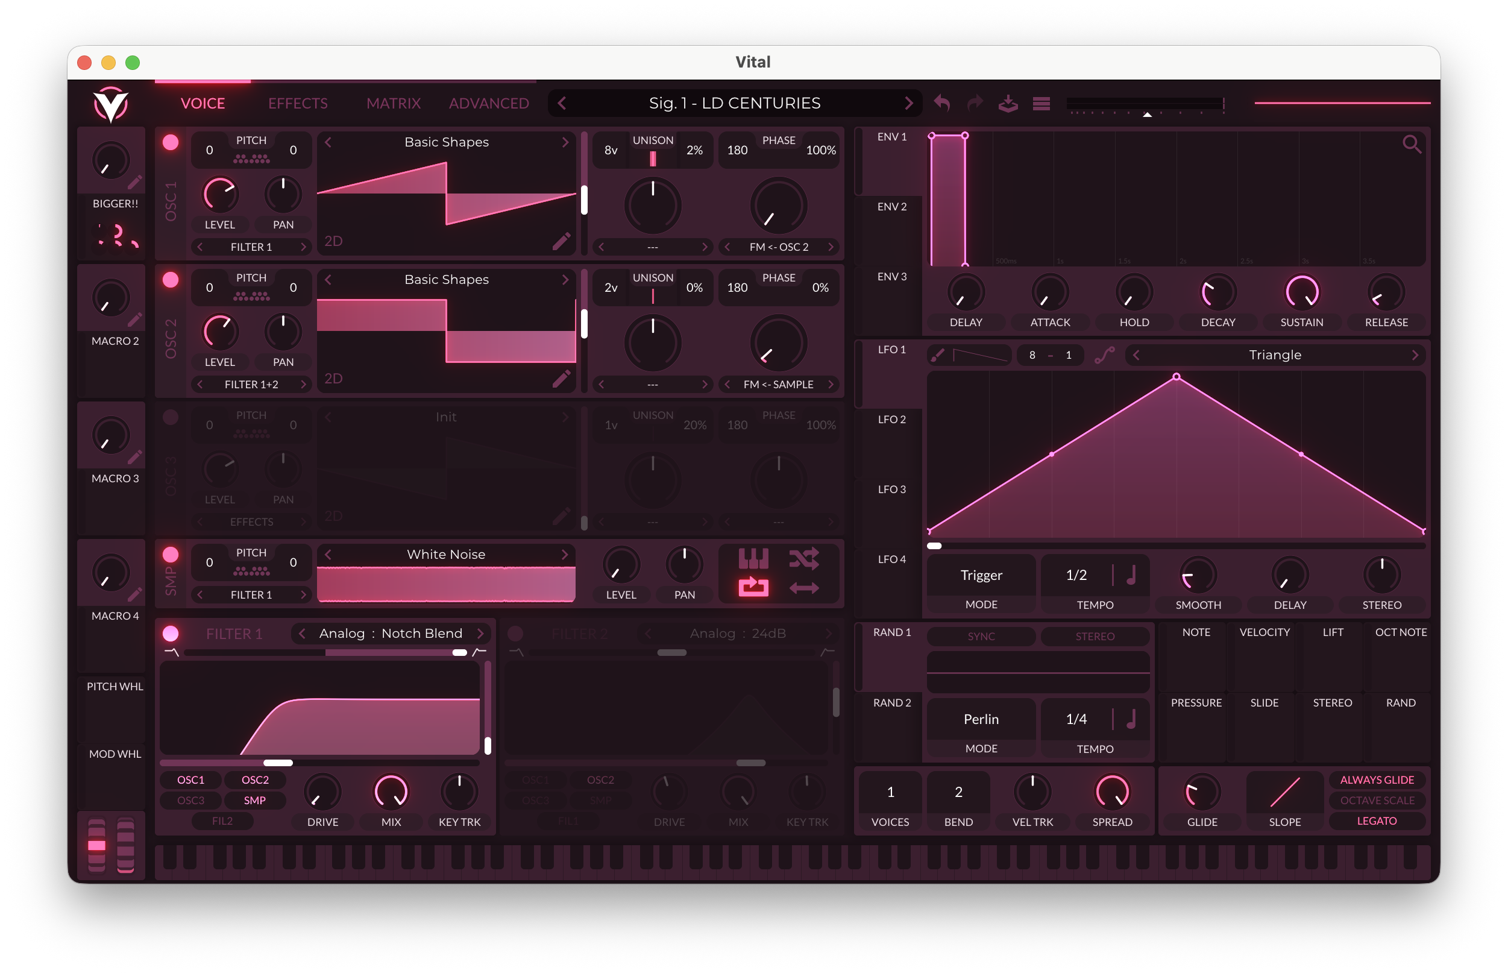Save preset with the download icon
Screen dimensions: 1508x973
tap(1008, 103)
